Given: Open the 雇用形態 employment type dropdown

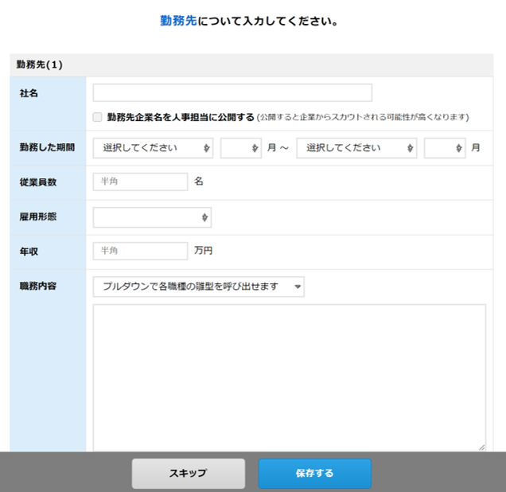Looking at the screenshot, I should (x=152, y=217).
